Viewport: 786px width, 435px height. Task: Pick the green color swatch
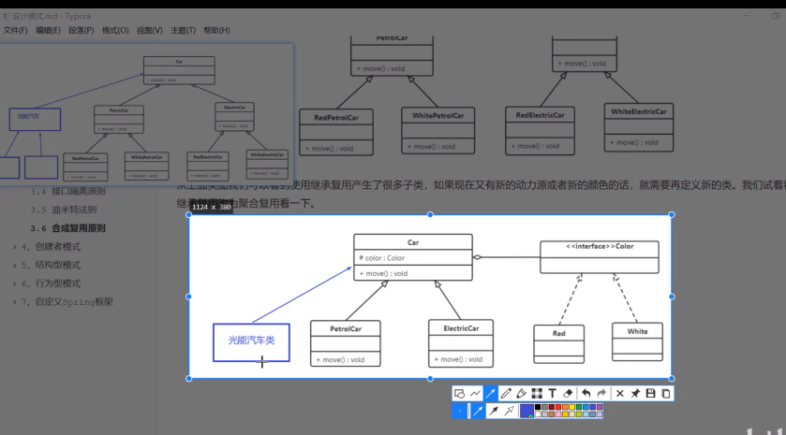pos(578,407)
